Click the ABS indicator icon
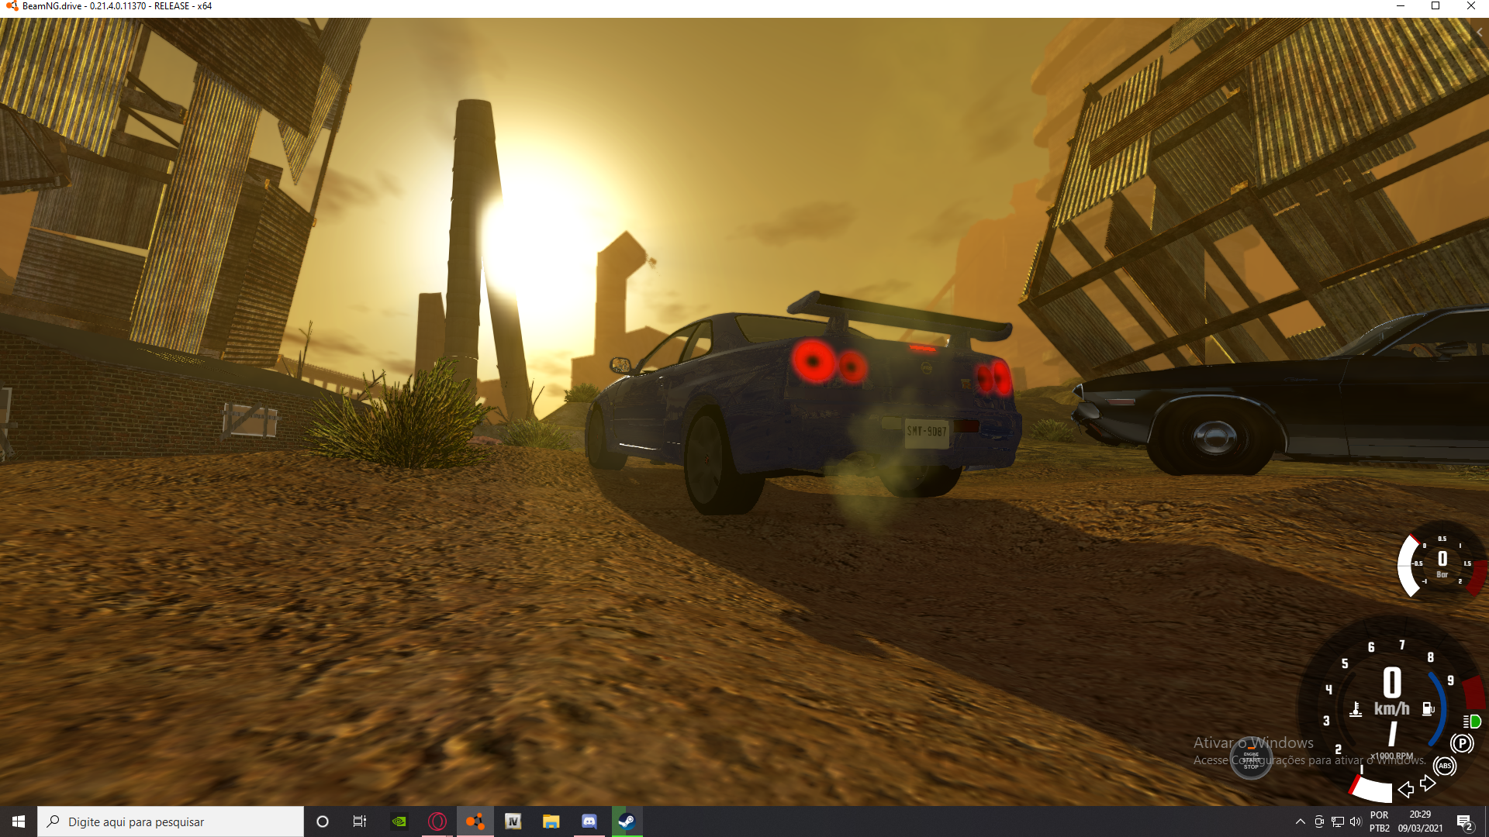 1445,766
